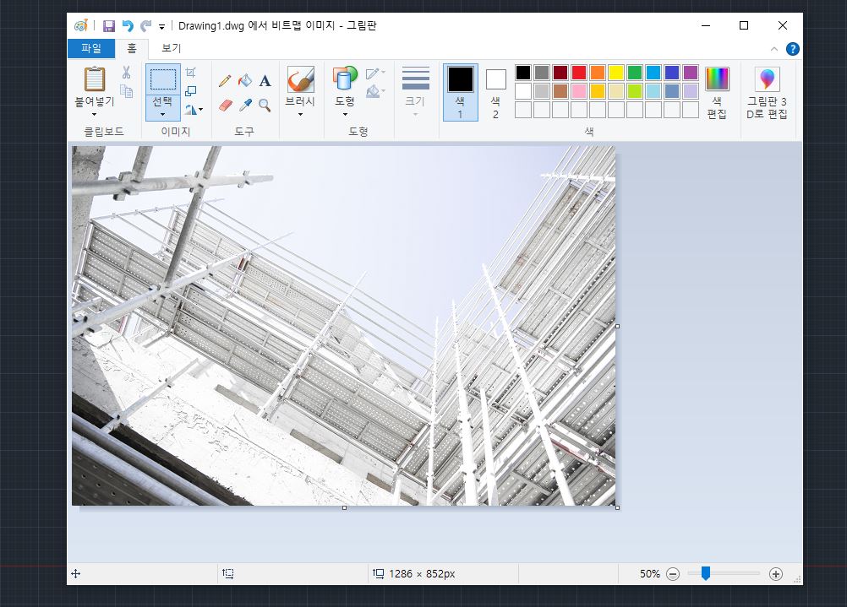This screenshot has height=607, width=847.
Task: Pick the green color swatch
Action: click(x=635, y=73)
